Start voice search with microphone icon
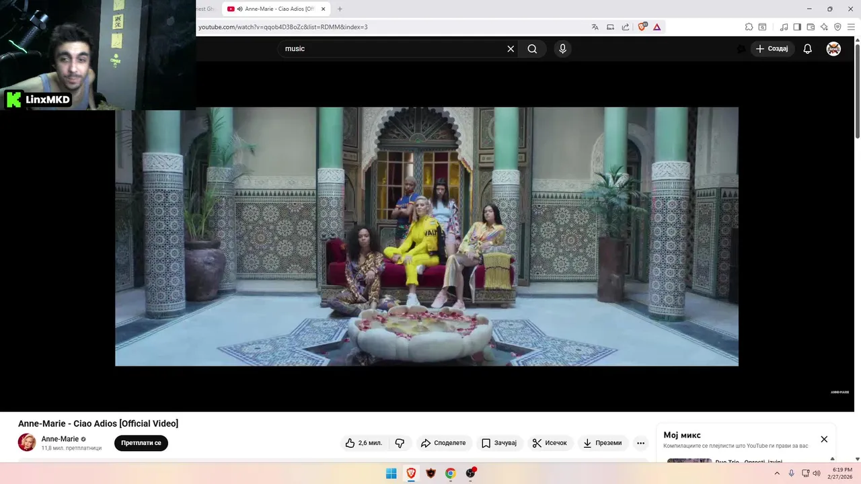The height and width of the screenshot is (484, 861). click(563, 48)
